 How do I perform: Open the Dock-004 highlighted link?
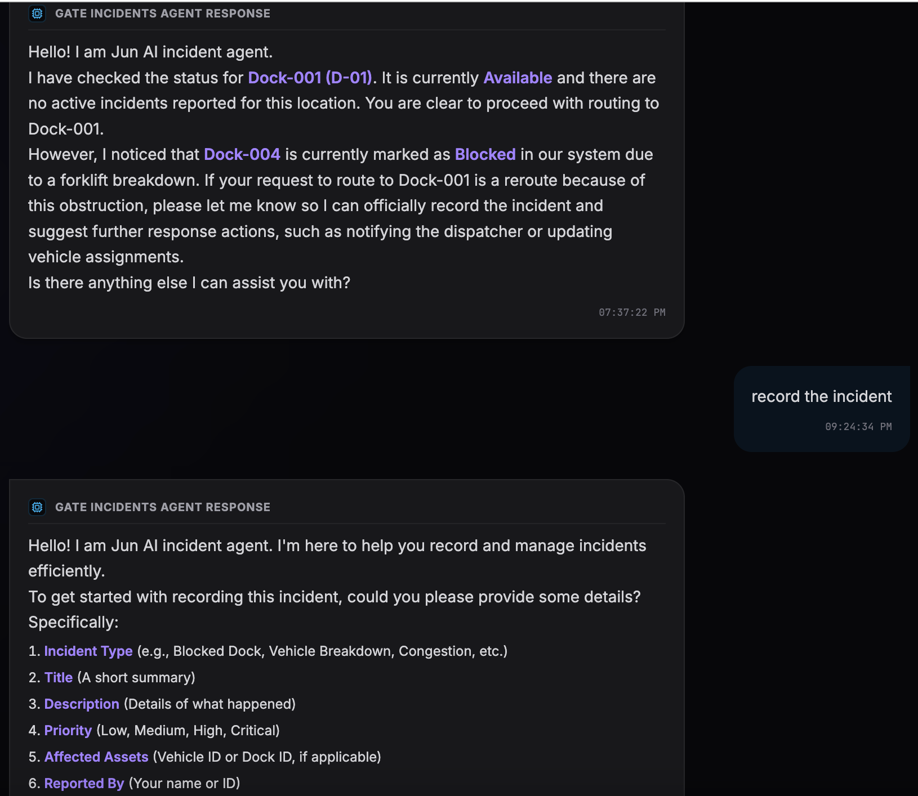click(242, 154)
